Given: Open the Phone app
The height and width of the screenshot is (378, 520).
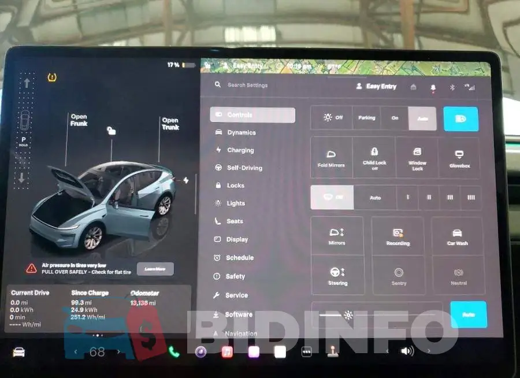Looking at the screenshot, I should click(x=174, y=352).
